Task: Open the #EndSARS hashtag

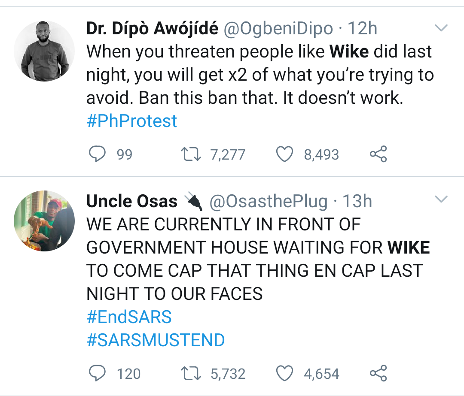Action: click(x=129, y=317)
